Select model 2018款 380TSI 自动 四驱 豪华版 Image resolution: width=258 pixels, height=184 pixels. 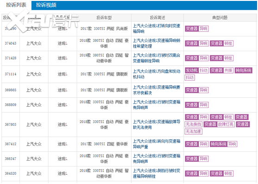pyautogui.click(x=104, y=43)
